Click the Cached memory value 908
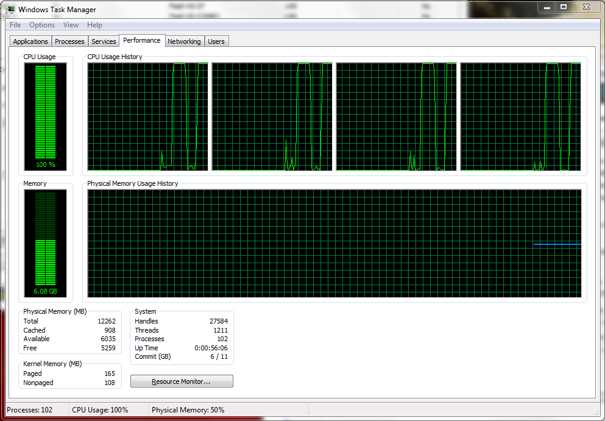Screen dimensions: 605x421 (110, 330)
